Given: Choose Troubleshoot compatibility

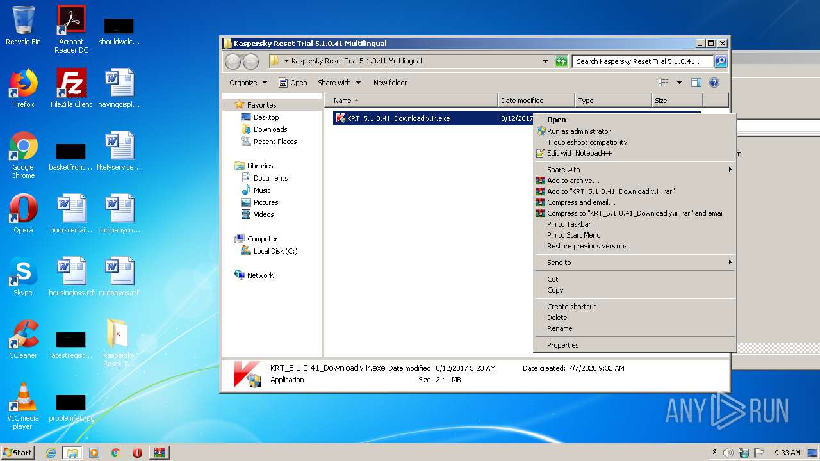Looking at the screenshot, I should (x=634, y=142).
